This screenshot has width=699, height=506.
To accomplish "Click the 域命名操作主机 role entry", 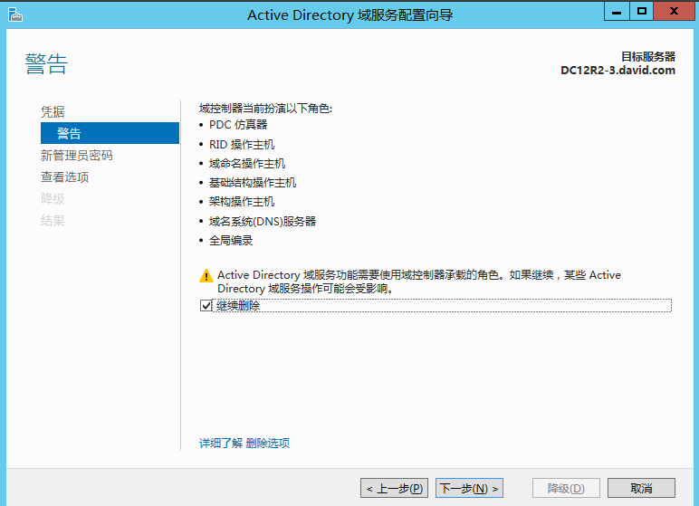I will pos(247,164).
